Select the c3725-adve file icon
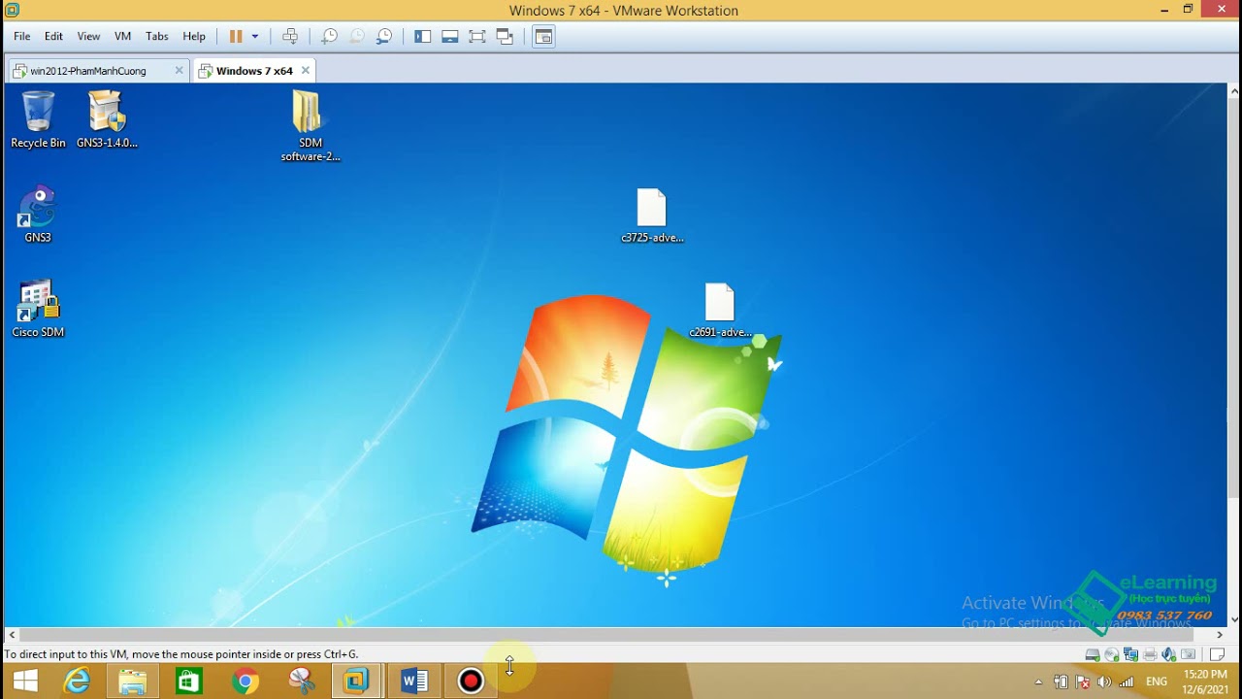Screen dimensions: 1242x699 pos(652,216)
